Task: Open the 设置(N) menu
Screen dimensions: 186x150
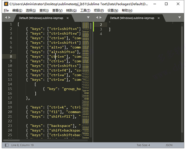Action: tap(113, 10)
